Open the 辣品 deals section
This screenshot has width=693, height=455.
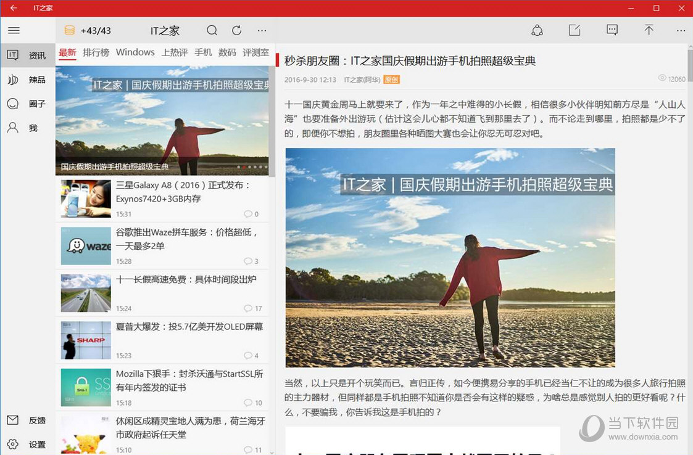point(28,80)
